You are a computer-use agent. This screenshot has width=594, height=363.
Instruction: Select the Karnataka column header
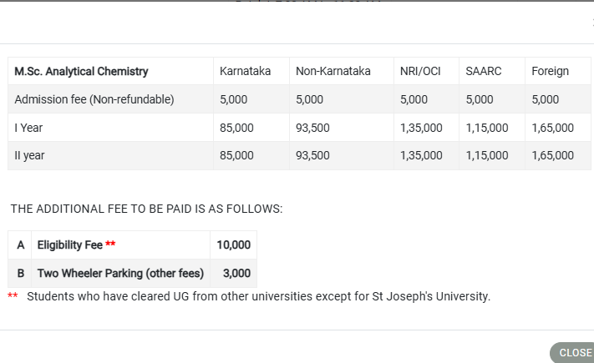point(245,71)
